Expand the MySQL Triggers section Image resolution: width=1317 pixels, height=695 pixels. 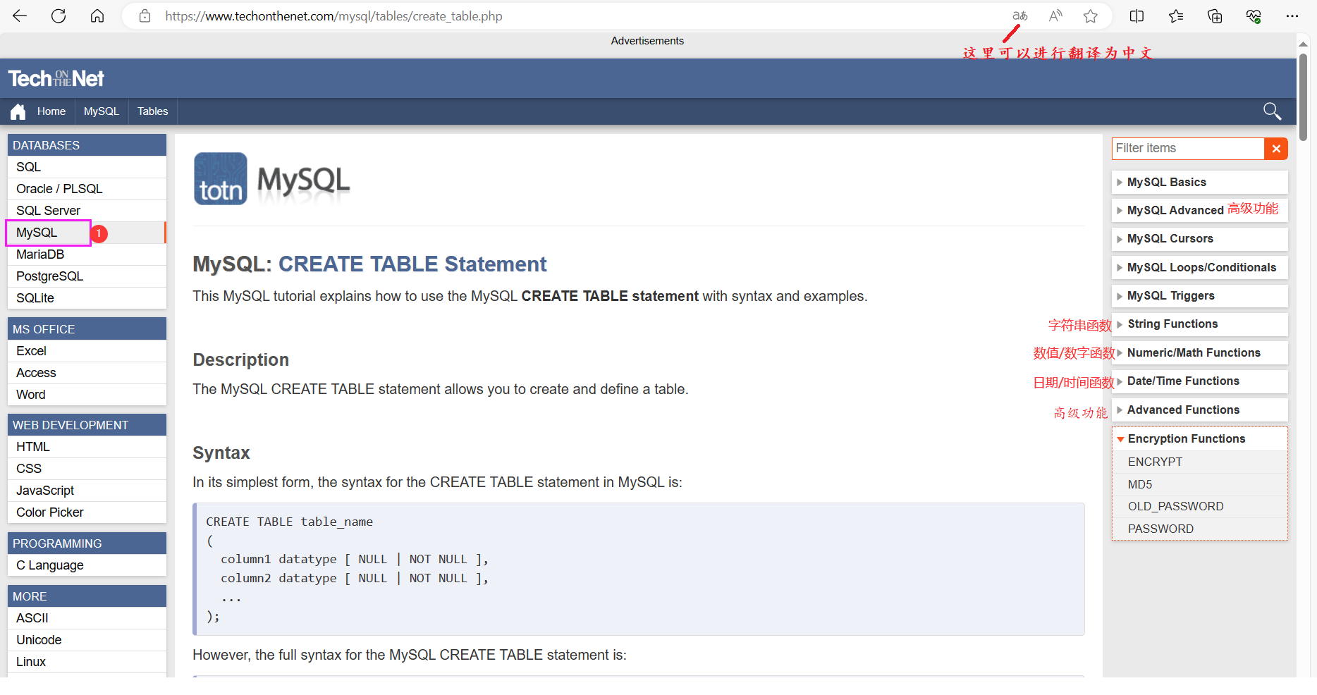(1200, 296)
